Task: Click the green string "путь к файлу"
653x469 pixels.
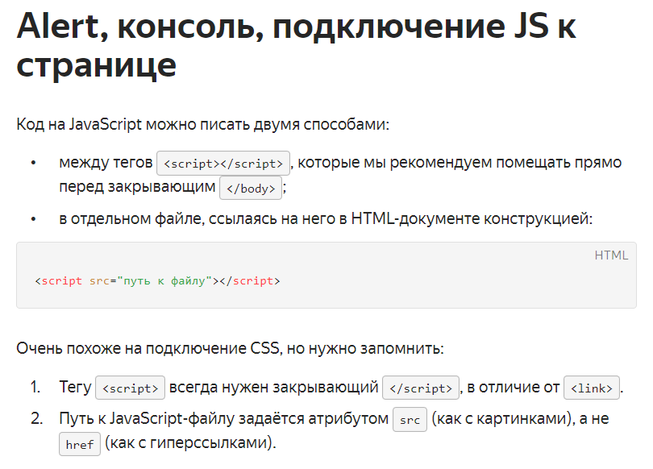Action: (x=165, y=281)
